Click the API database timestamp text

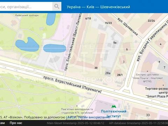[x=139, y=123]
